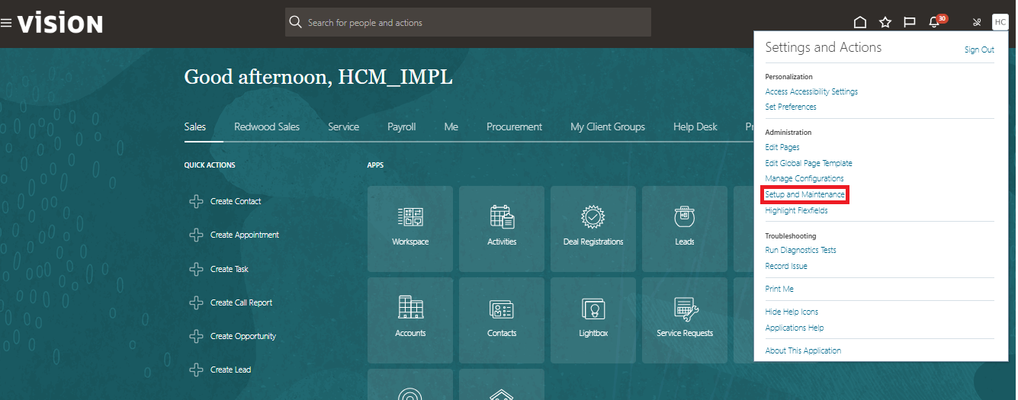Switch to the My Client Groups tab

pos(608,126)
